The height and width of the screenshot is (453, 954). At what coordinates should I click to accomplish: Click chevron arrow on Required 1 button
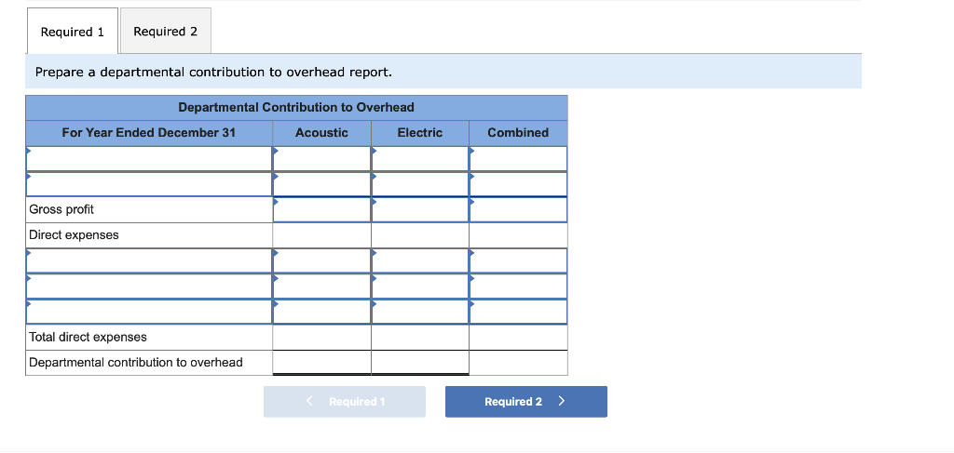(309, 402)
